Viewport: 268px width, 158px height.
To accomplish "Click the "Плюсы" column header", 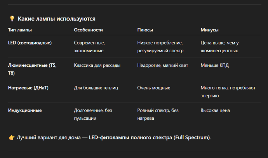I will 145,30.
